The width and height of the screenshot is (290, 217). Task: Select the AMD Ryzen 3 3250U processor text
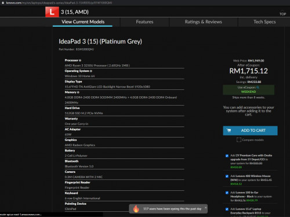click(97, 66)
